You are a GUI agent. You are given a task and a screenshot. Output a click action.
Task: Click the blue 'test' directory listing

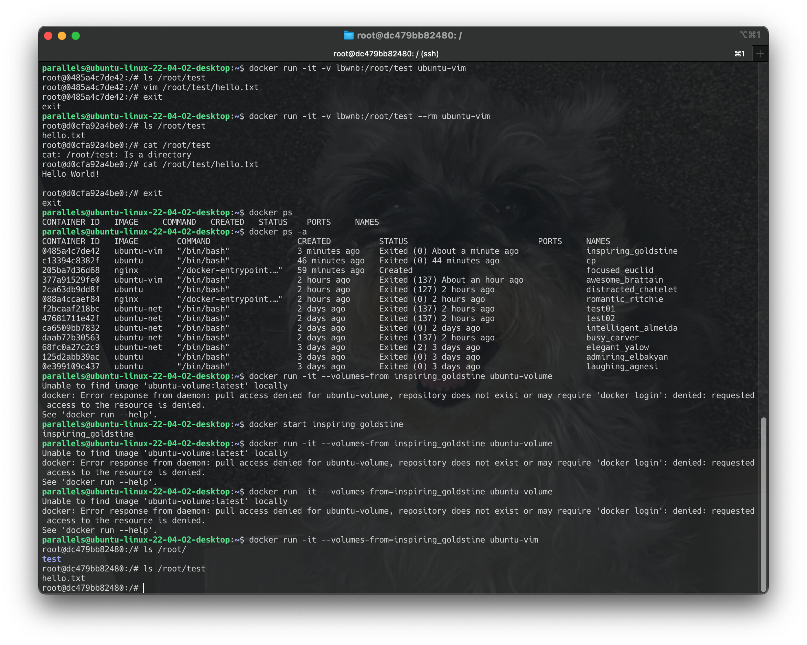tap(51, 559)
